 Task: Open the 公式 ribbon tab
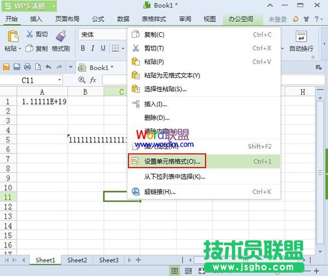98,19
